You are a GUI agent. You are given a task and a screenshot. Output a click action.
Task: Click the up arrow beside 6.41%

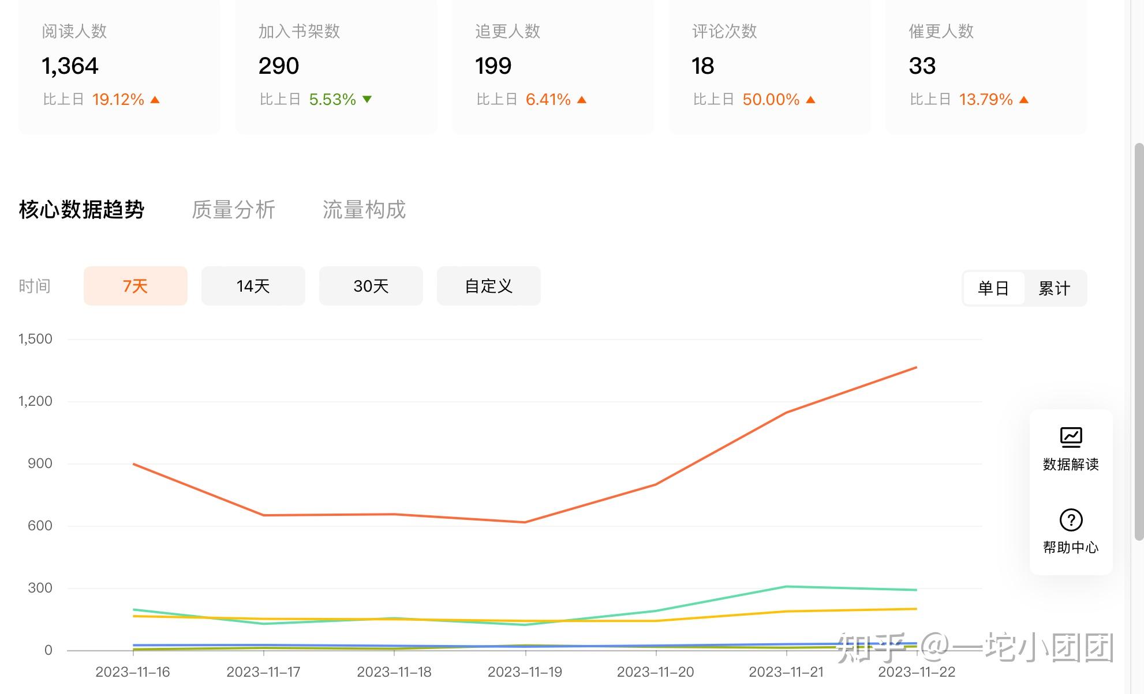(582, 100)
